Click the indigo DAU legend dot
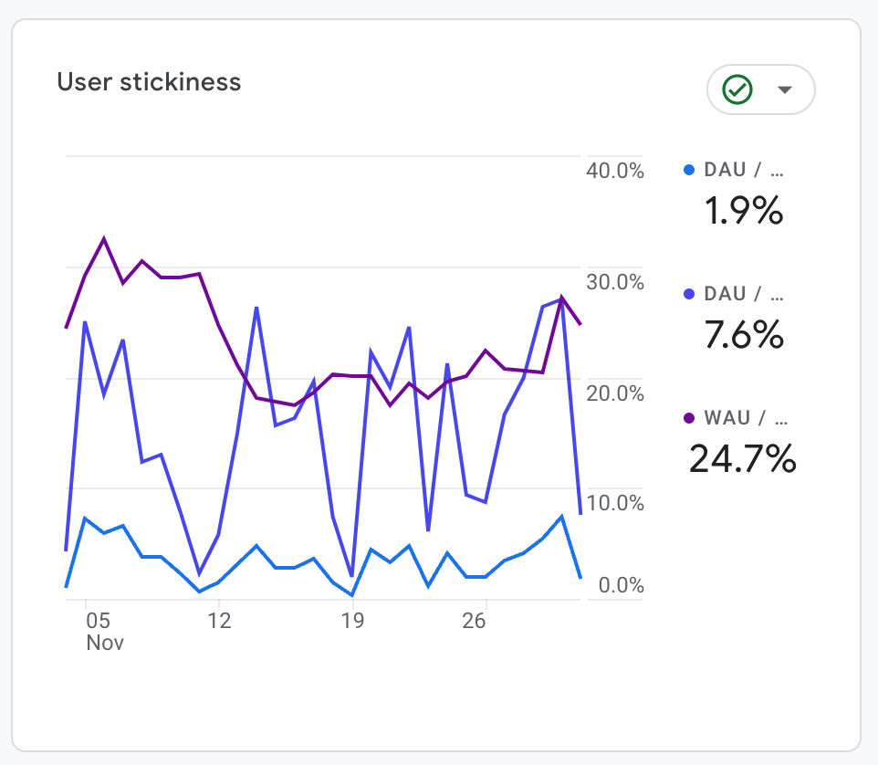The height and width of the screenshot is (765, 878). (x=689, y=294)
